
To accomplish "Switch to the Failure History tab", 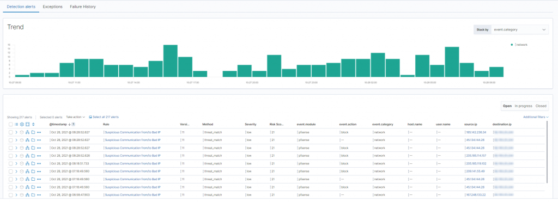I will click(83, 7).
